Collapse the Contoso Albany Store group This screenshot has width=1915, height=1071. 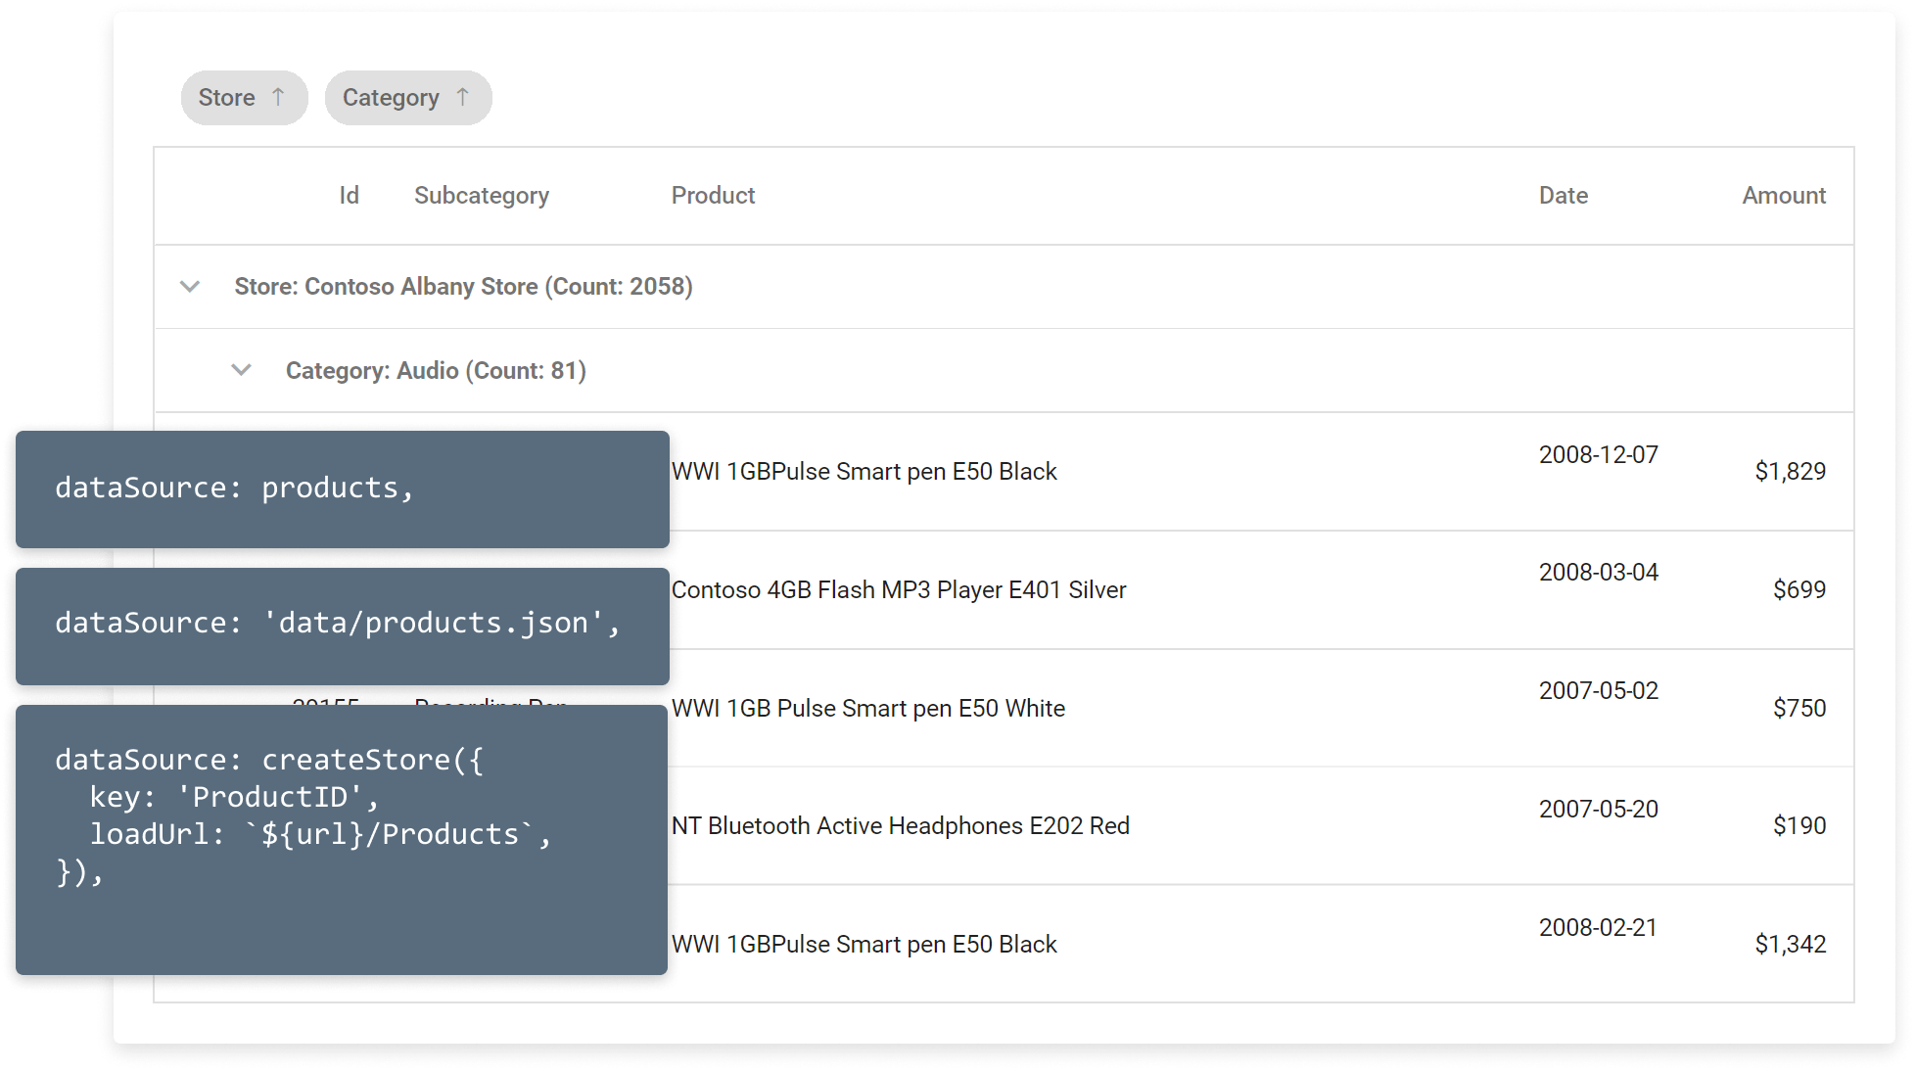(x=190, y=287)
